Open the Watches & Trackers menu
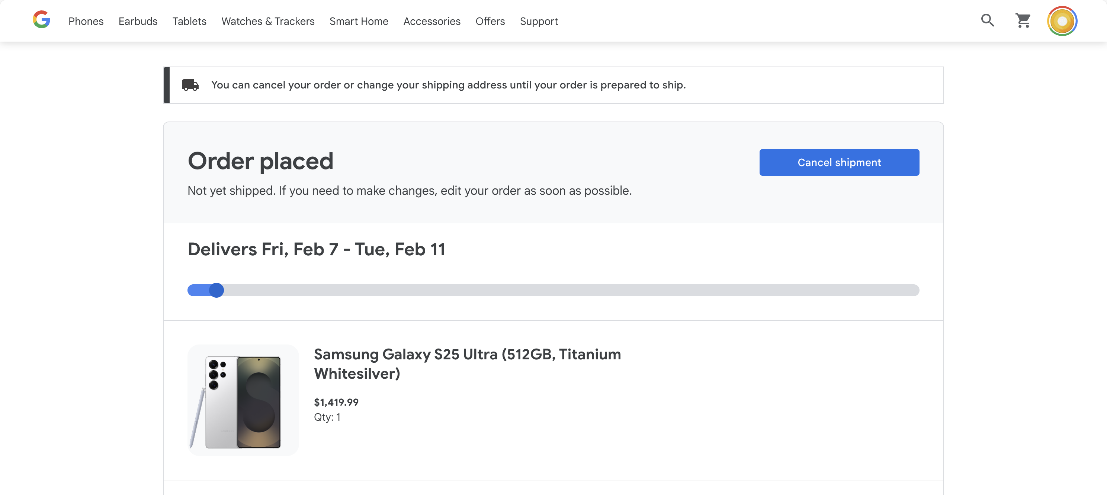Screen dimensions: 1107x495 coord(268,21)
